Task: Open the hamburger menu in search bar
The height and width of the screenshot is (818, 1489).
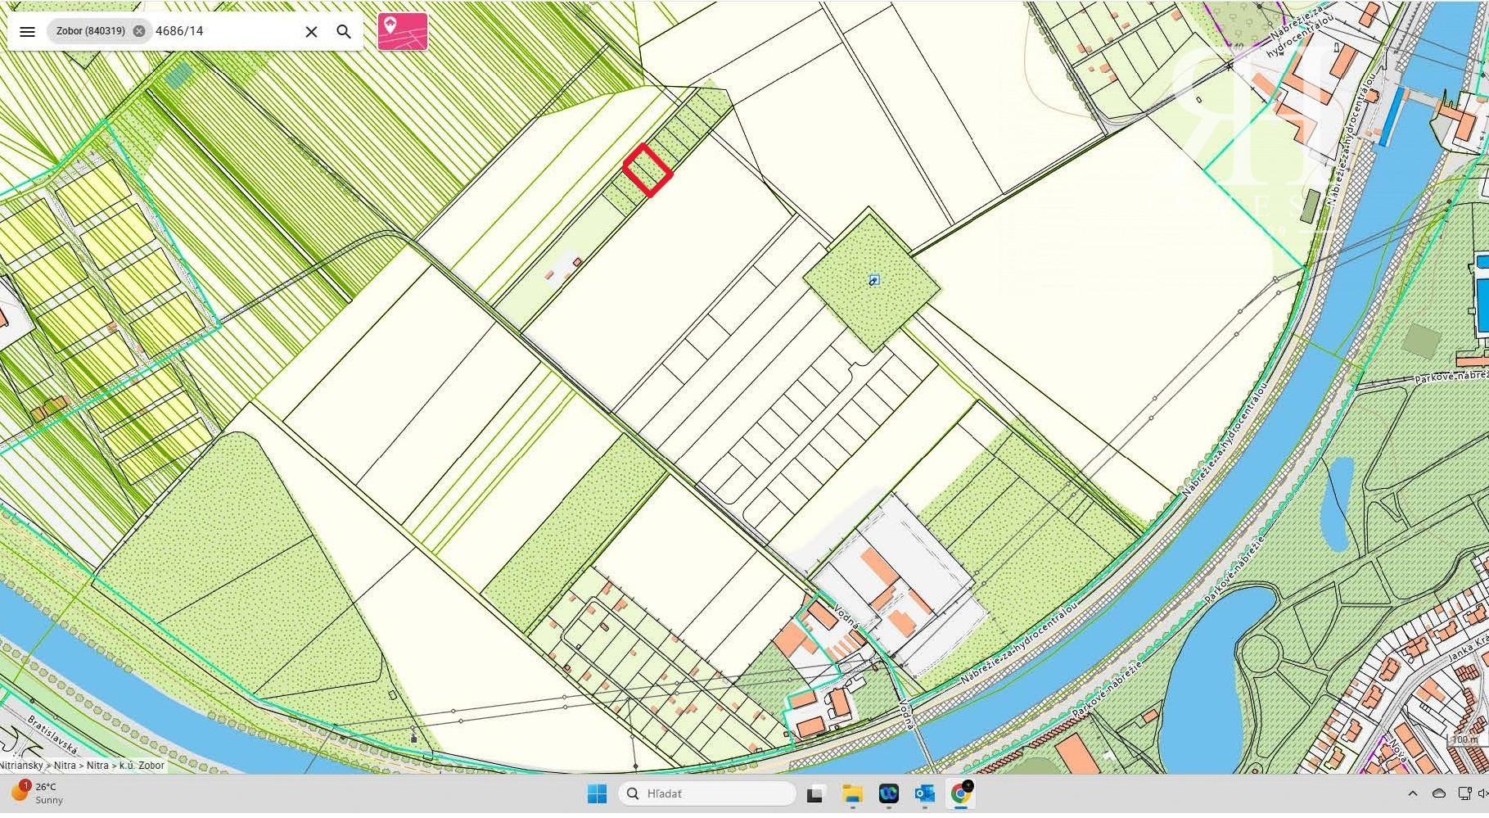Action: coord(27,32)
